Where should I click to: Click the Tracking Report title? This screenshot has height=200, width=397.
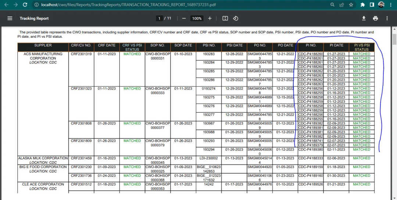34,18
